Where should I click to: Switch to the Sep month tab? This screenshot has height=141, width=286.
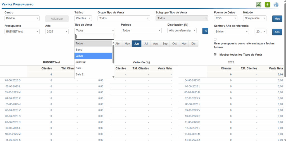(165, 44)
